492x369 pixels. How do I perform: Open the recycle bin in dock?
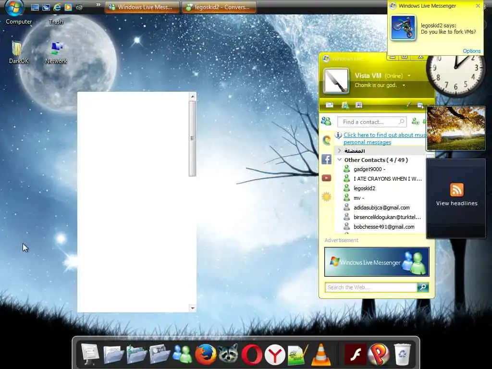point(402,355)
